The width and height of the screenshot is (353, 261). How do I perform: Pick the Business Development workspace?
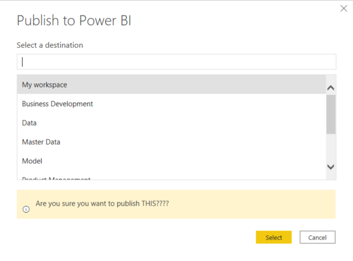pyautogui.click(x=171, y=104)
